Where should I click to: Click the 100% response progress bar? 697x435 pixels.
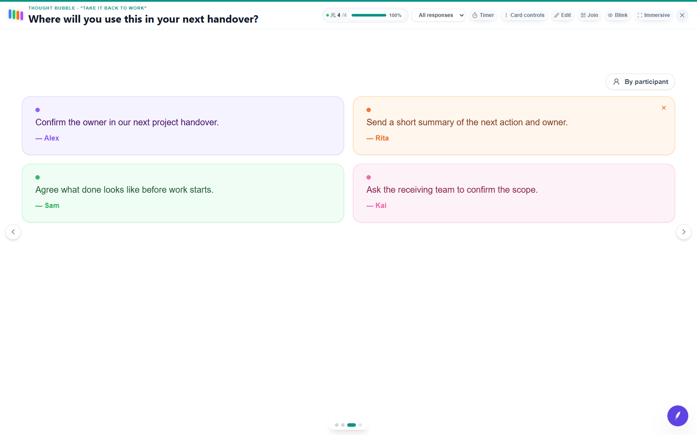pyautogui.click(x=369, y=15)
